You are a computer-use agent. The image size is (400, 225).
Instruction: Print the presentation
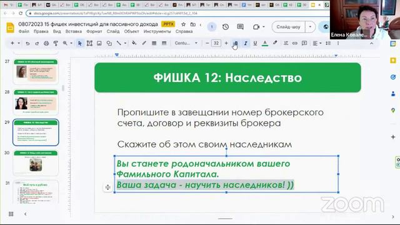[46, 43]
